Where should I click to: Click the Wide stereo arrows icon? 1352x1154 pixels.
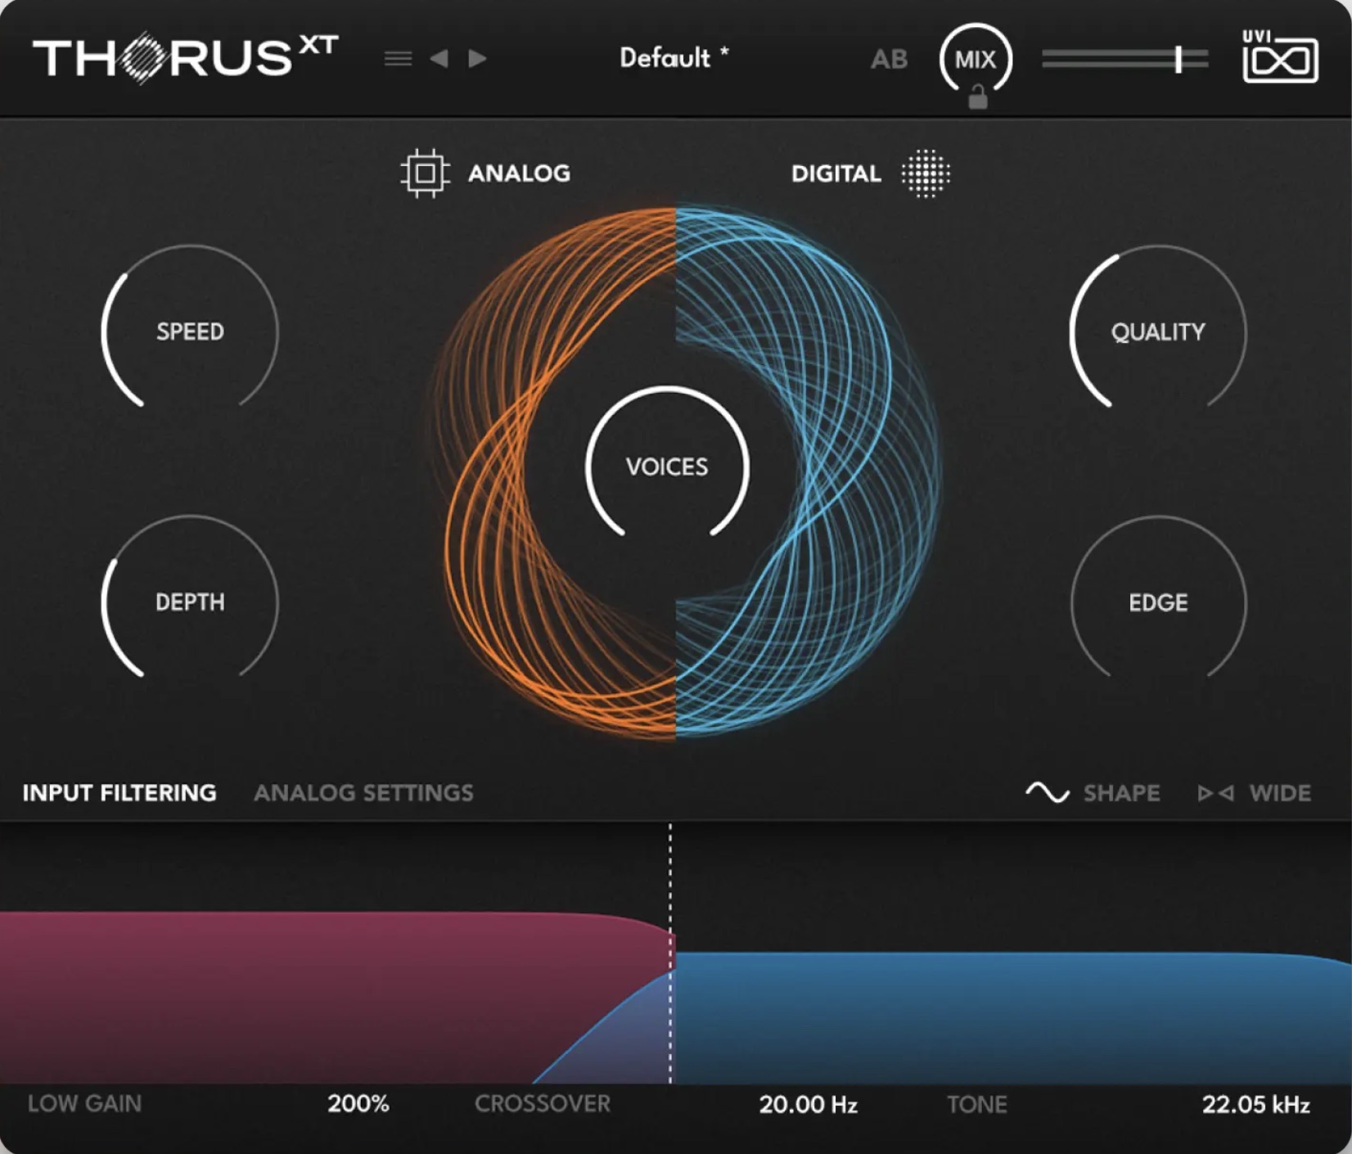coord(1215,793)
